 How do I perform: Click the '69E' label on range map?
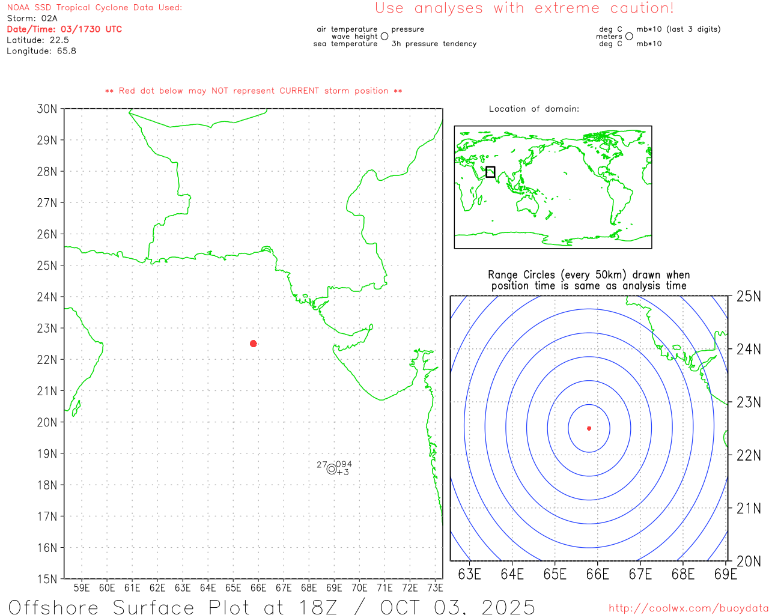pyautogui.click(x=726, y=574)
